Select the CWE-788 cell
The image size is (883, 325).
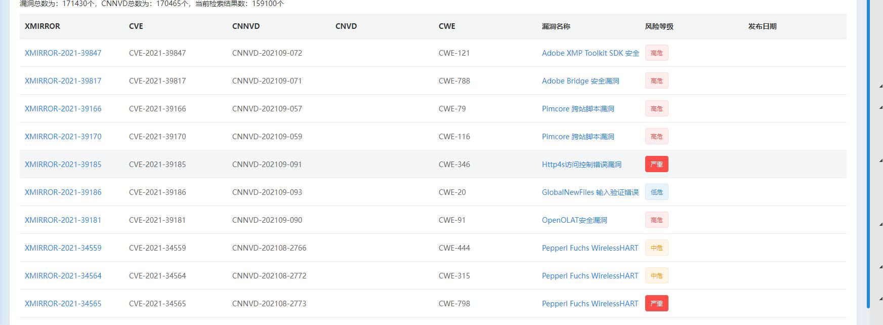454,81
